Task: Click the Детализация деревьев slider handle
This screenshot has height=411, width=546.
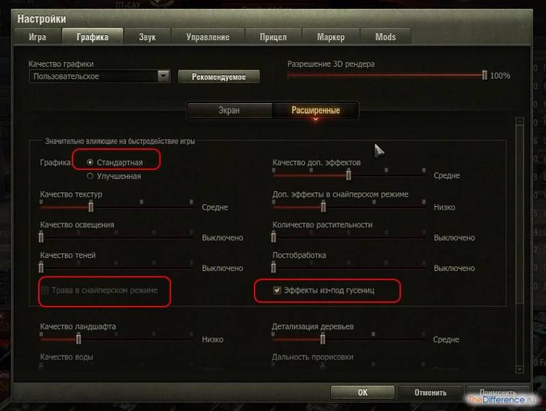Action: [x=323, y=339]
